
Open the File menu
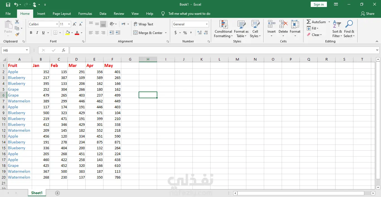pos(8,14)
